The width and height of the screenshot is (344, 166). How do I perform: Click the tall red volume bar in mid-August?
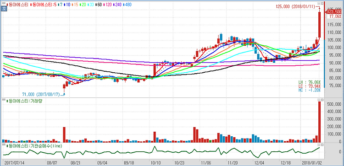pos(64,135)
